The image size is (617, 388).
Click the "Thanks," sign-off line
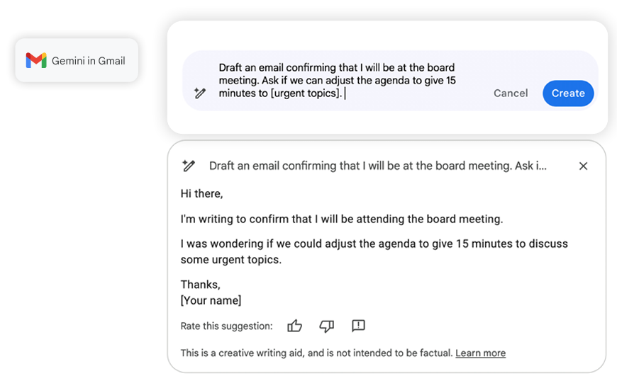[201, 285]
